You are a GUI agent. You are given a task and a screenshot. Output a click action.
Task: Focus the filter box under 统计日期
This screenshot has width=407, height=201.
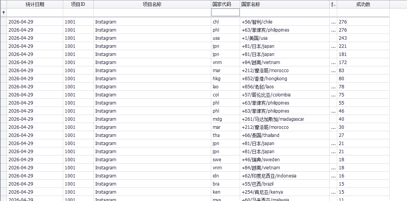pyautogui.click(x=35, y=12)
